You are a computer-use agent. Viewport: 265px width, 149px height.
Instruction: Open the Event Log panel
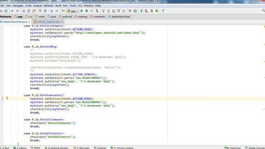tap(232, 148)
